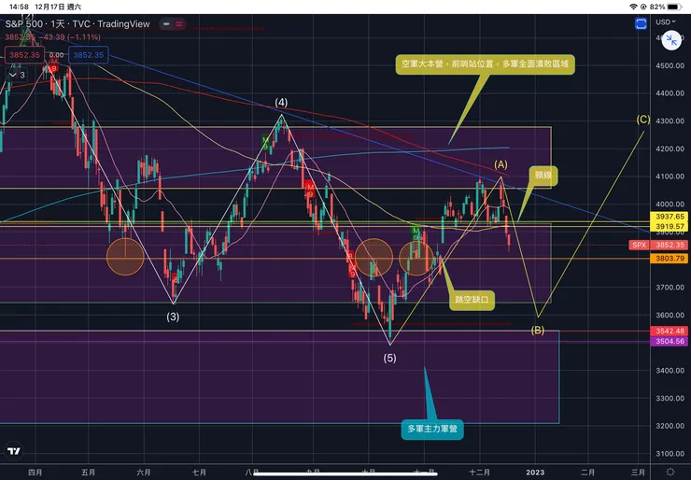Click the 4000.00 price axis value
Image resolution: width=691 pixels, height=480 pixels.
670,205
